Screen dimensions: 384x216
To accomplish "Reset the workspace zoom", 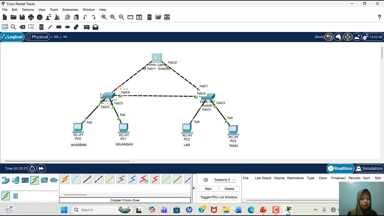I will pos(113,17).
